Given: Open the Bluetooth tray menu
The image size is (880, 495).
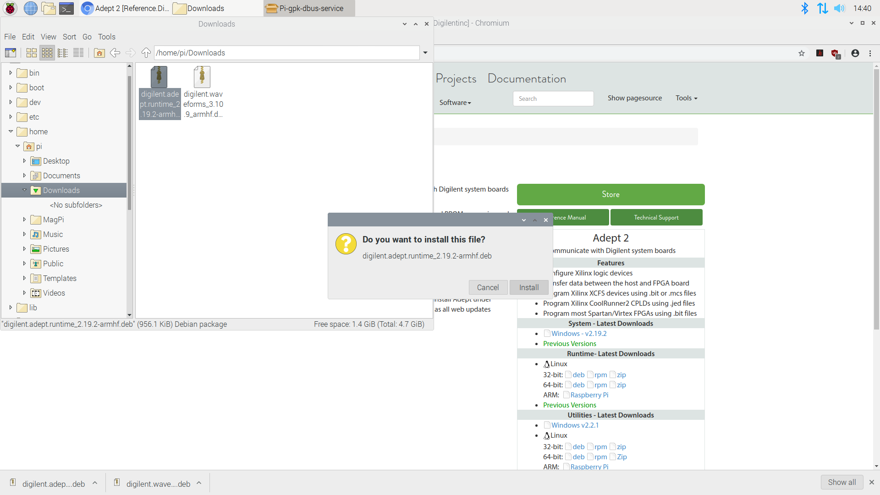Looking at the screenshot, I should point(804,8).
